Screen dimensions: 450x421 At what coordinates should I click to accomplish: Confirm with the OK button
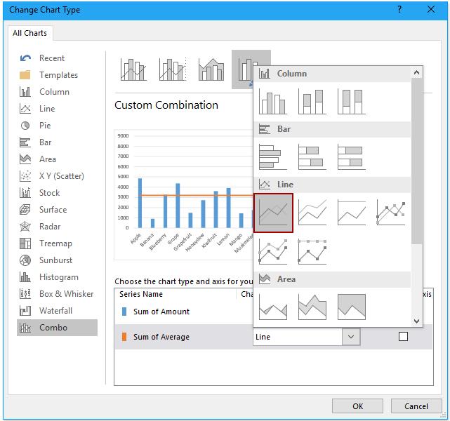coord(357,406)
